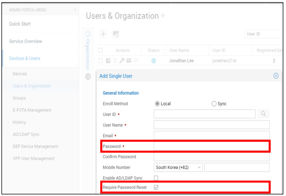Viewport: 286px width, 196px height.
Task: Click edit pencil icon for Jonathan Lee
Action: pyautogui.click(x=108, y=60)
